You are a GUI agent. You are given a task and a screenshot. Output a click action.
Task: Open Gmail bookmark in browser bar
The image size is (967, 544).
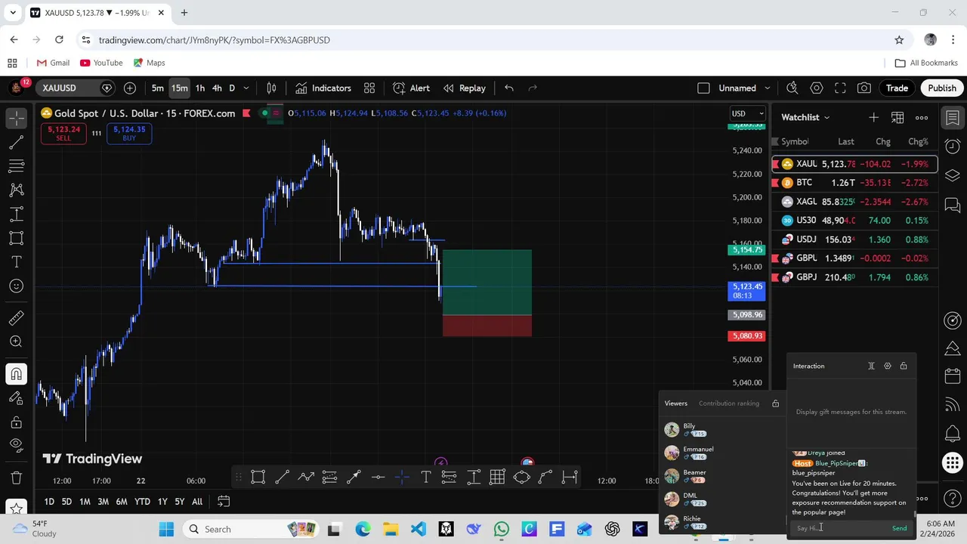coord(51,63)
